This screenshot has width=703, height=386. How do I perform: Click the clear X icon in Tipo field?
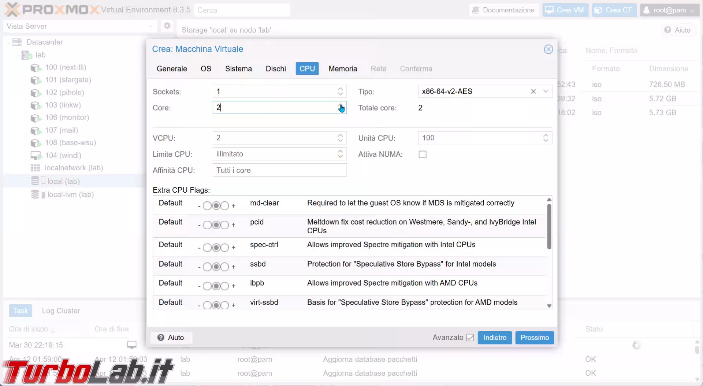533,92
